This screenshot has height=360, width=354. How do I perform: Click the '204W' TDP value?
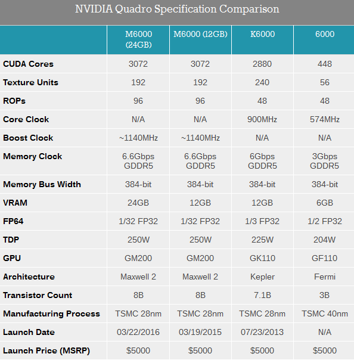click(325, 240)
